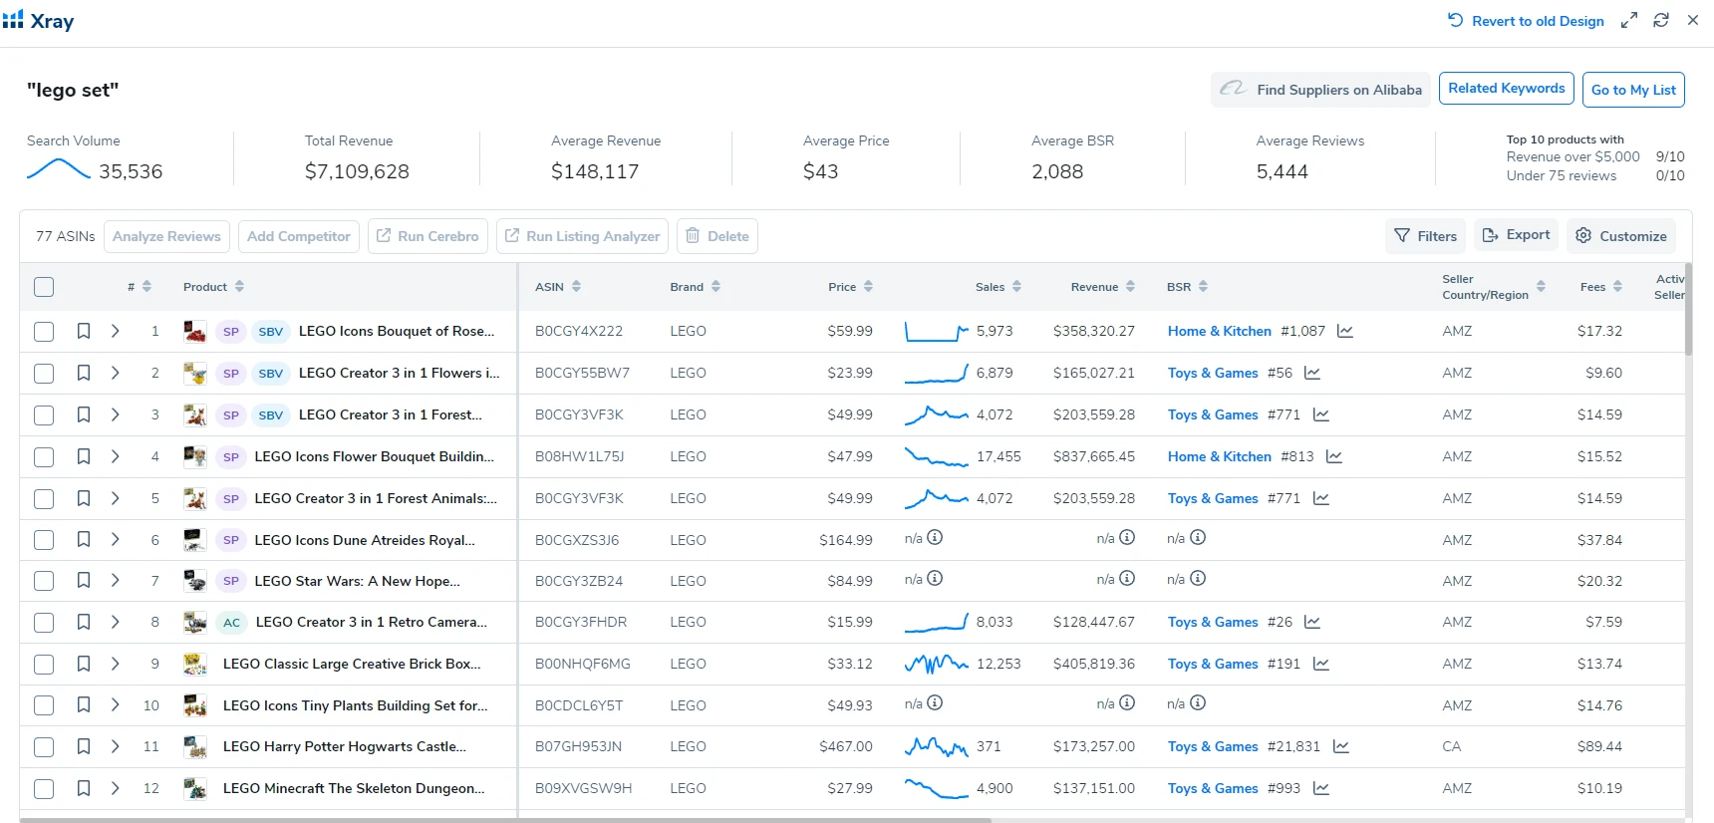This screenshot has height=823, width=1714.
Task: Open the Customize columns menu
Action: (x=1621, y=236)
